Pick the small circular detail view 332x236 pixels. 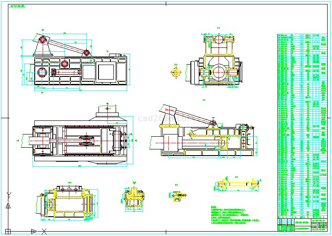coord(176,72)
